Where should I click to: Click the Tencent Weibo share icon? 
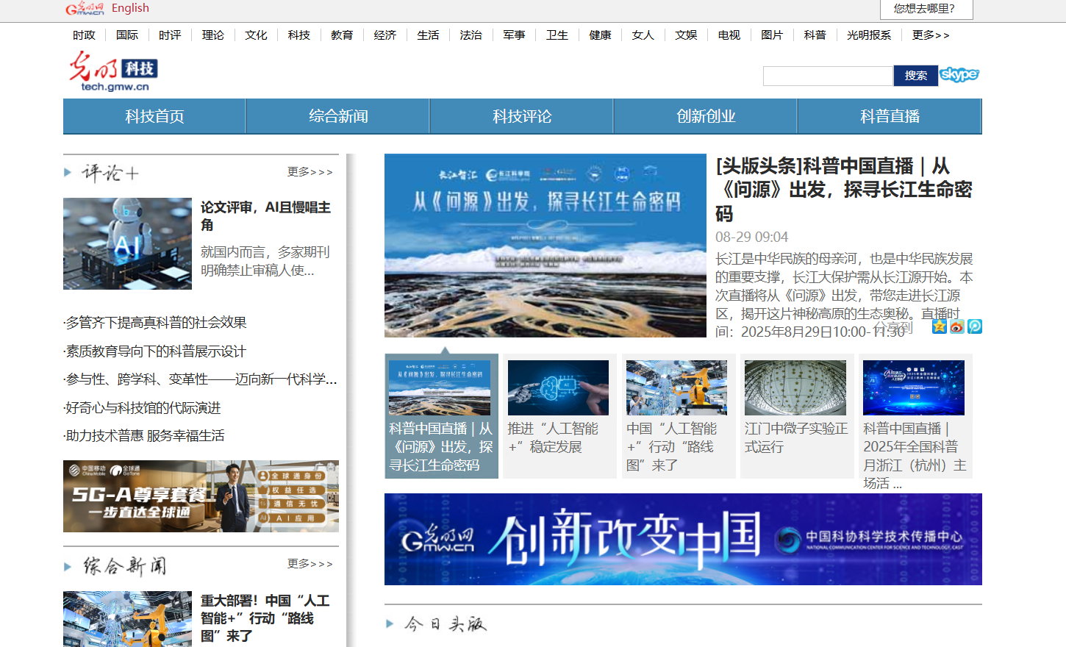pos(975,326)
